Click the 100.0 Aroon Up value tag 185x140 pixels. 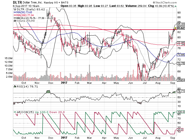pos(181,112)
